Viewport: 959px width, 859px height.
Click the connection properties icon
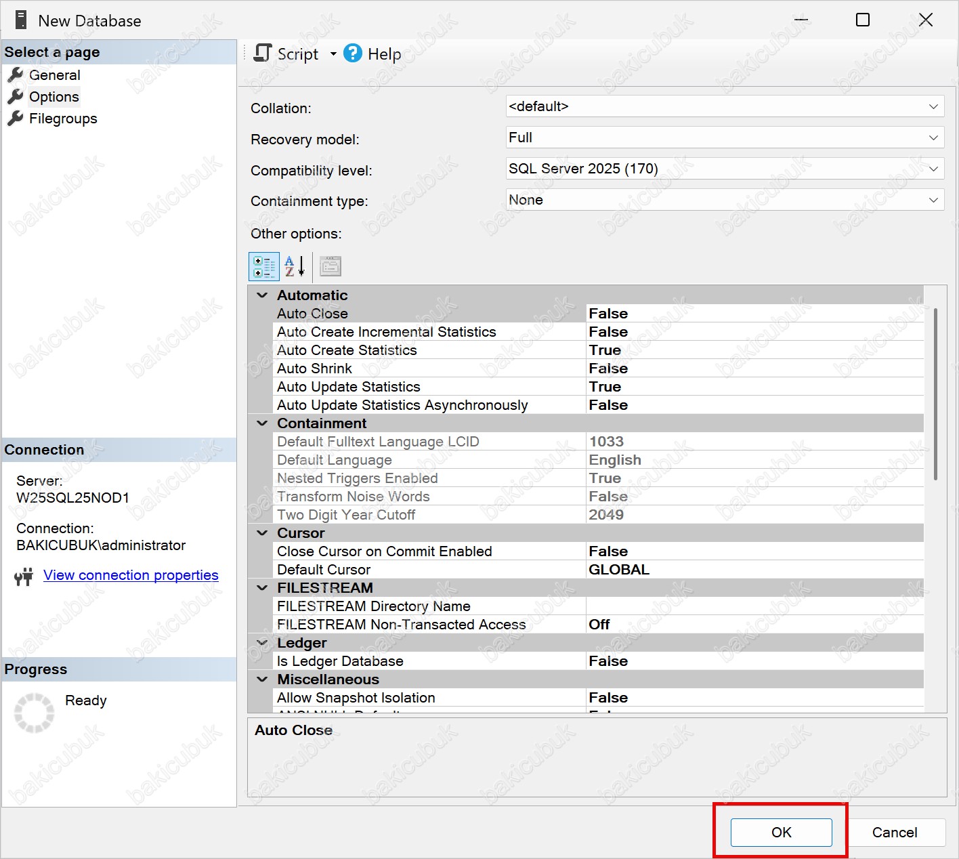tap(24, 577)
